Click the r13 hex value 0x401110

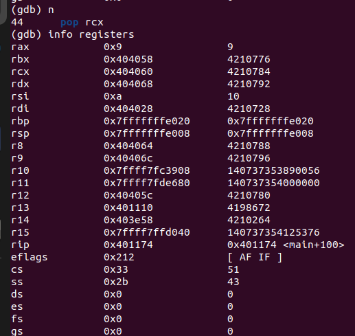[x=128, y=208]
